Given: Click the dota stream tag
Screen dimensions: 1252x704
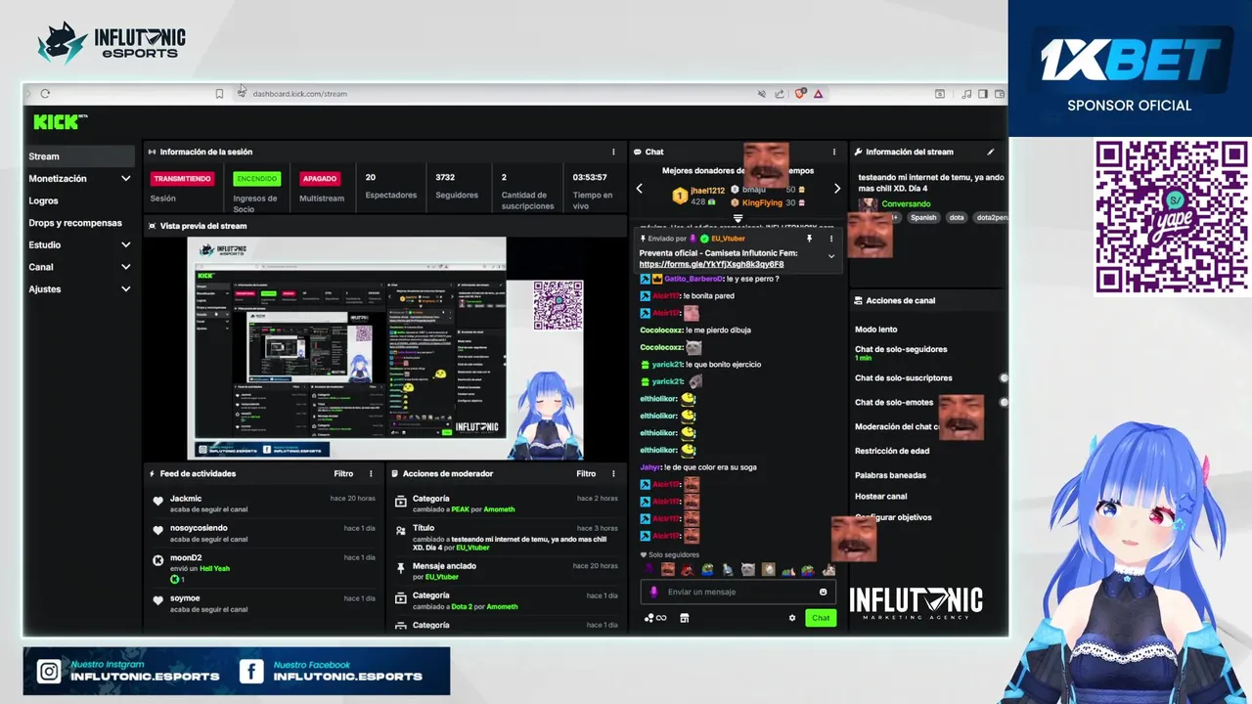Looking at the screenshot, I should (956, 218).
